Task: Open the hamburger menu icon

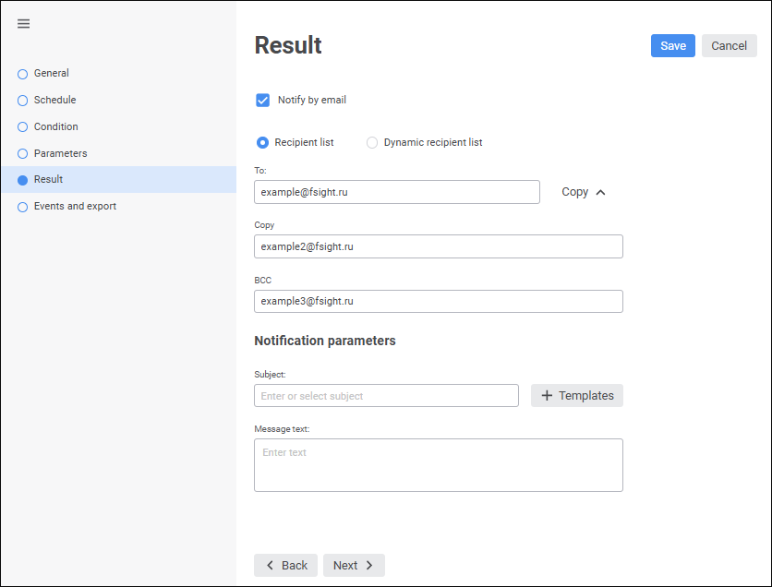Action: coord(24,24)
